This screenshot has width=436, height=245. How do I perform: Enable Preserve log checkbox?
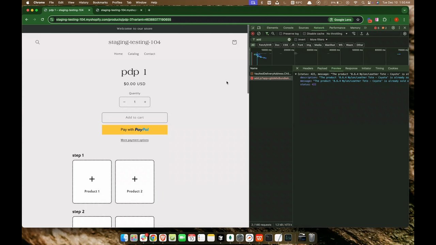[x=281, y=34]
